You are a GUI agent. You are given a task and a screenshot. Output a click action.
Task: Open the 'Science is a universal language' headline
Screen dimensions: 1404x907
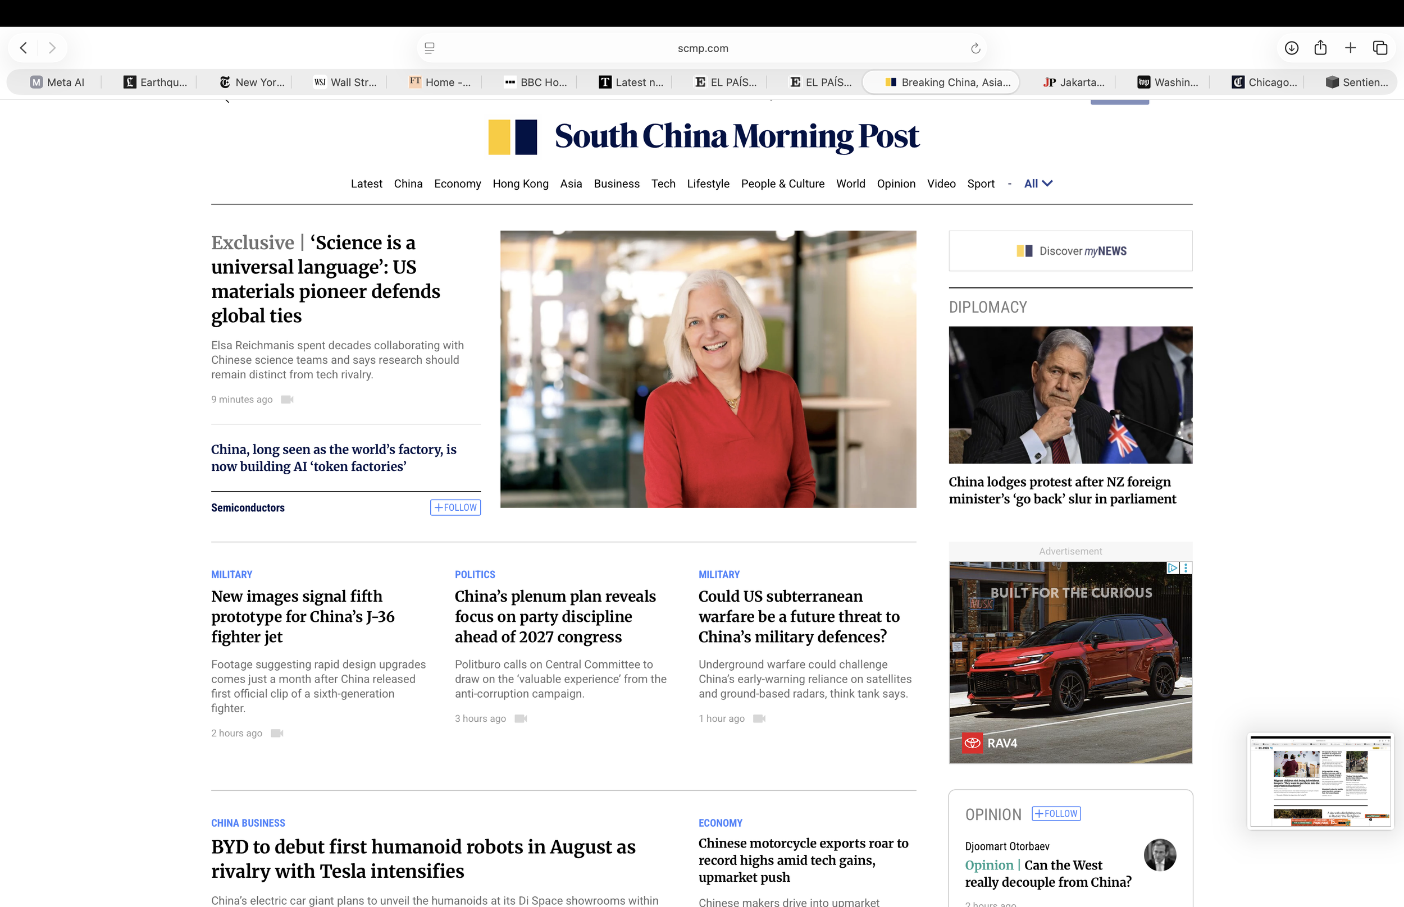pyautogui.click(x=326, y=279)
